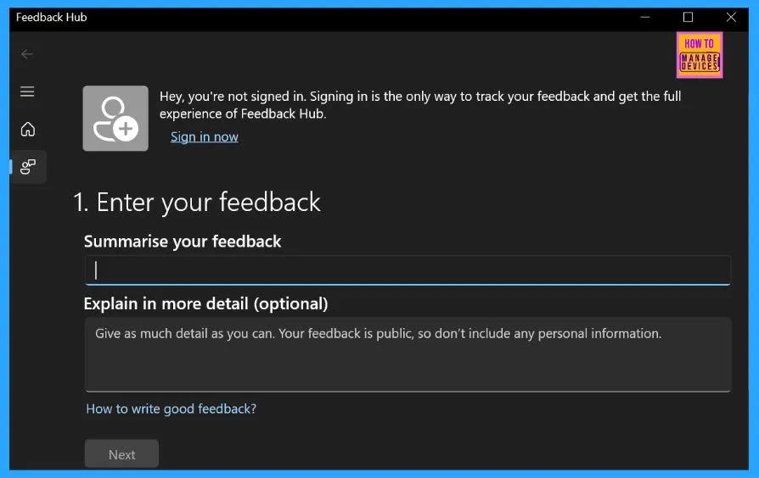Minimize the Feedback Hub window
Image resolution: width=759 pixels, height=478 pixels.
point(645,18)
